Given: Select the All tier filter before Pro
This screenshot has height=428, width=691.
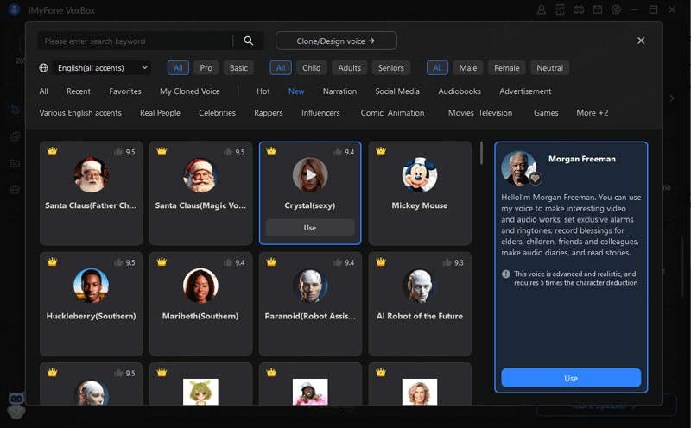Looking at the screenshot, I should pos(178,68).
